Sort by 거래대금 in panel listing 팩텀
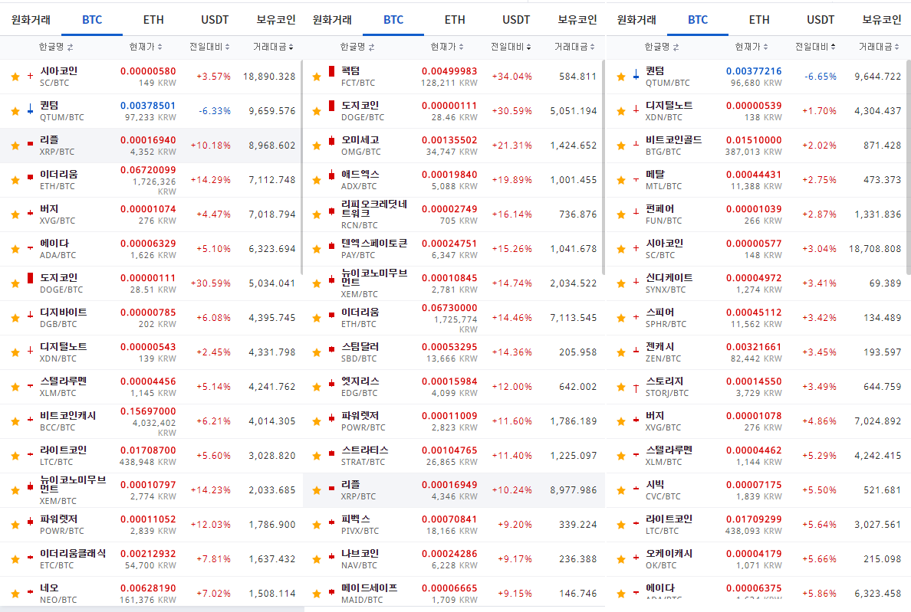This screenshot has width=911, height=612. 574,47
